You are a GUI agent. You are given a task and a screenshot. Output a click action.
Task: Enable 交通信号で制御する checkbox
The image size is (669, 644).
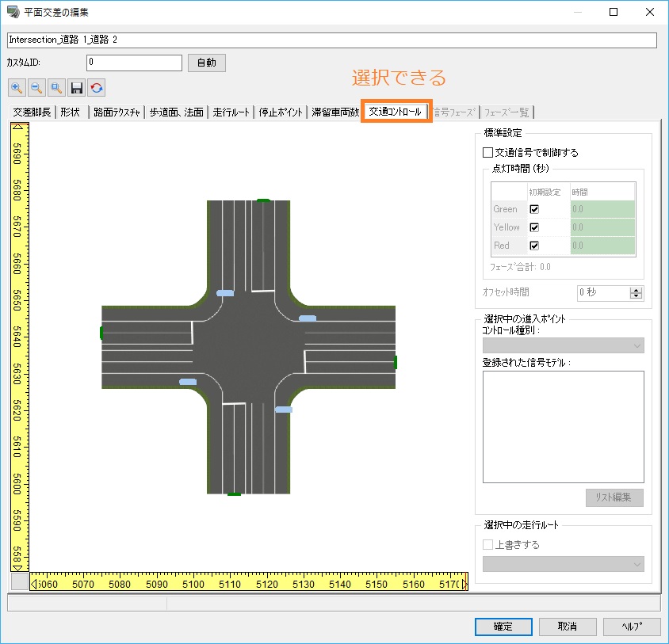point(488,152)
